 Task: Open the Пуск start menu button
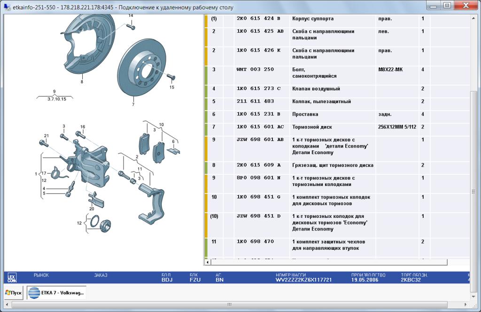[14, 293]
